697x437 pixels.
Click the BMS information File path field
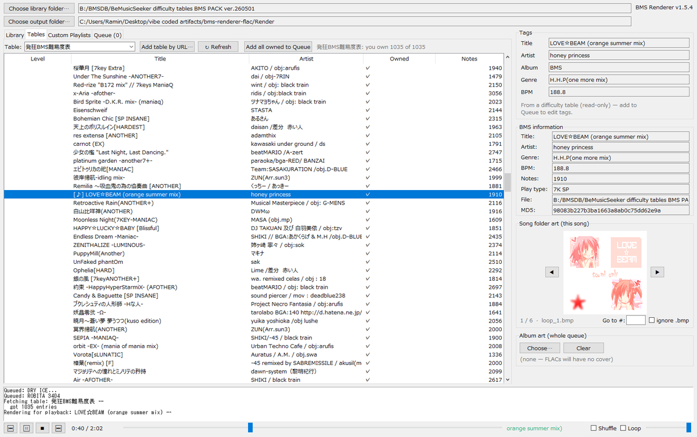(x=620, y=199)
